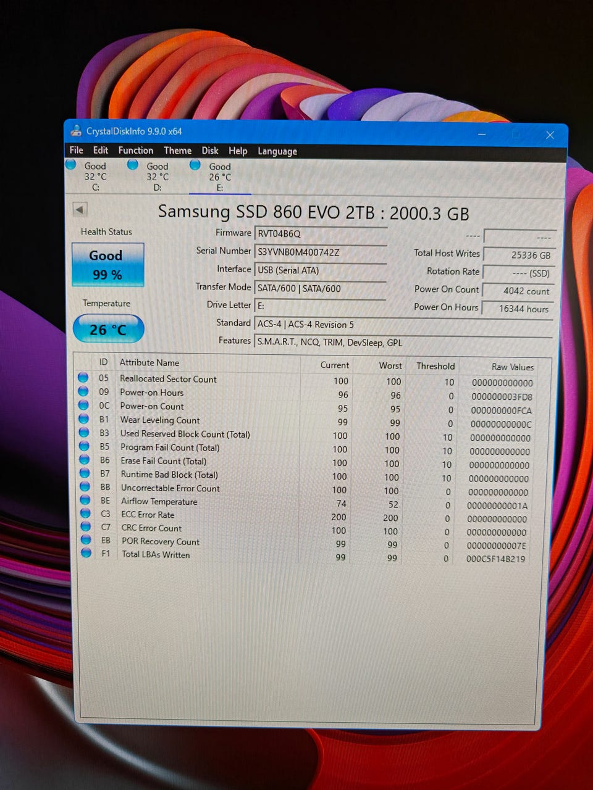The height and width of the screenshot is (790, 593).
Task: Click the Power On Hours value 16344 hours
Action: [516, 309]
